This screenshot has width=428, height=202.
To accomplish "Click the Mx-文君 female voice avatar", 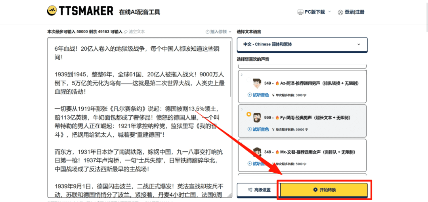I will coord(257,152).
